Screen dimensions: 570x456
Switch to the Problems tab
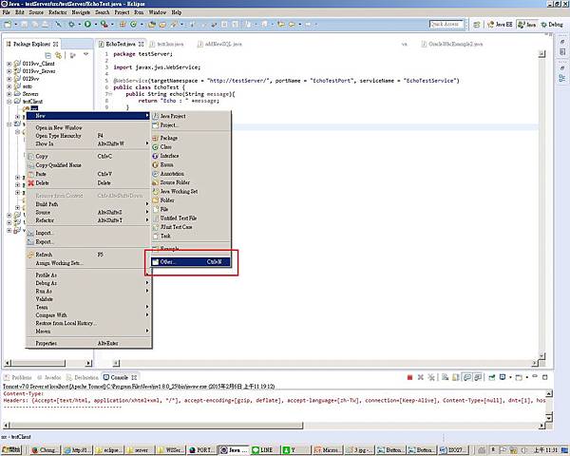(18, 377)
